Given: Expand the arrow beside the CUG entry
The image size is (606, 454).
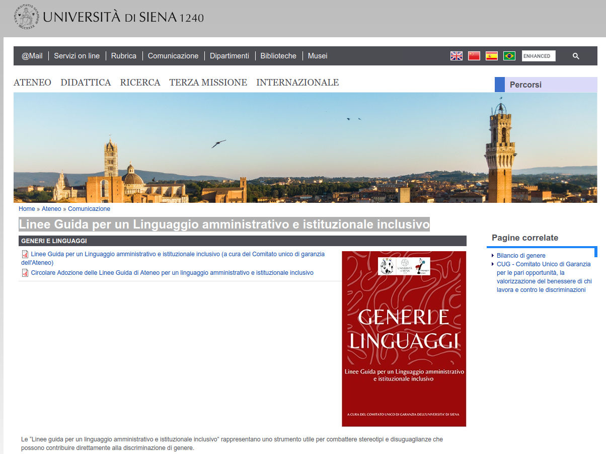Looking at the screenshot, I should 492,264.
